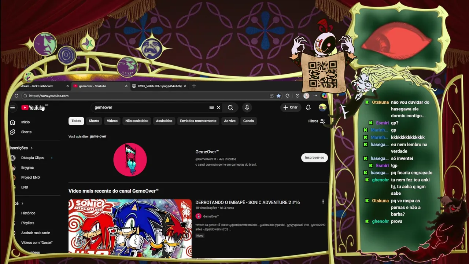The image size is (469, 264).
Task: Open Distopia Clipes subscription
Action: click(x=33, y=158)
